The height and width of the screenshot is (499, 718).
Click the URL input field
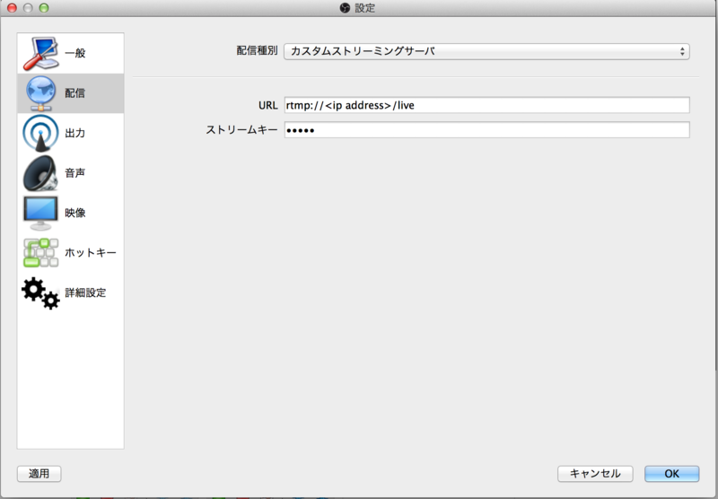pos(486,105)
